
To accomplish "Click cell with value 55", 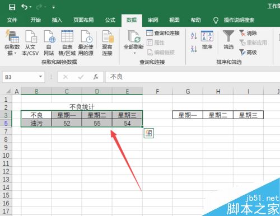I will click(97, 123).
